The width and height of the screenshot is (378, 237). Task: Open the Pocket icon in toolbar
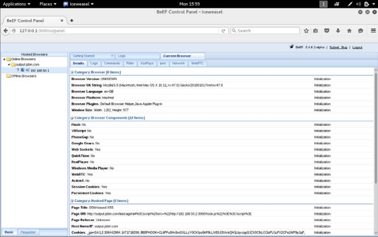(x=326, y=31)
